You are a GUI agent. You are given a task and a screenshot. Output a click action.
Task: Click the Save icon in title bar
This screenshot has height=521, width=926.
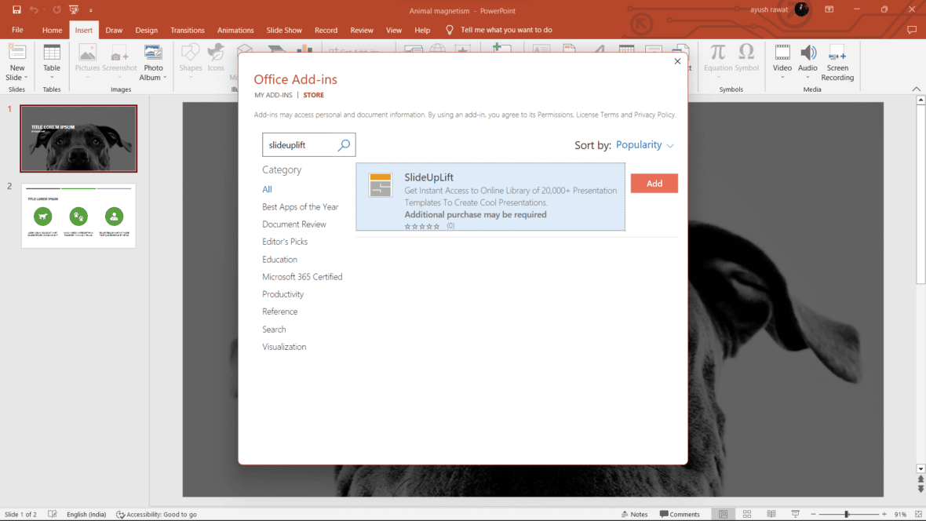(16, 9)
